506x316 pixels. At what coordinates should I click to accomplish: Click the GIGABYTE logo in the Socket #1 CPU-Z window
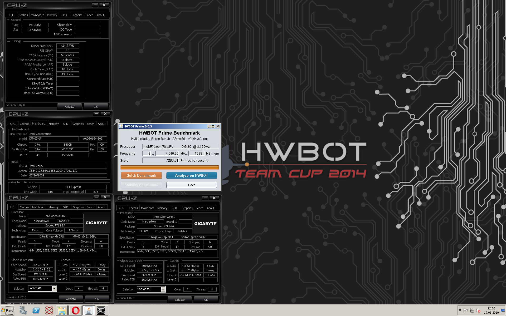pos(97,223)
